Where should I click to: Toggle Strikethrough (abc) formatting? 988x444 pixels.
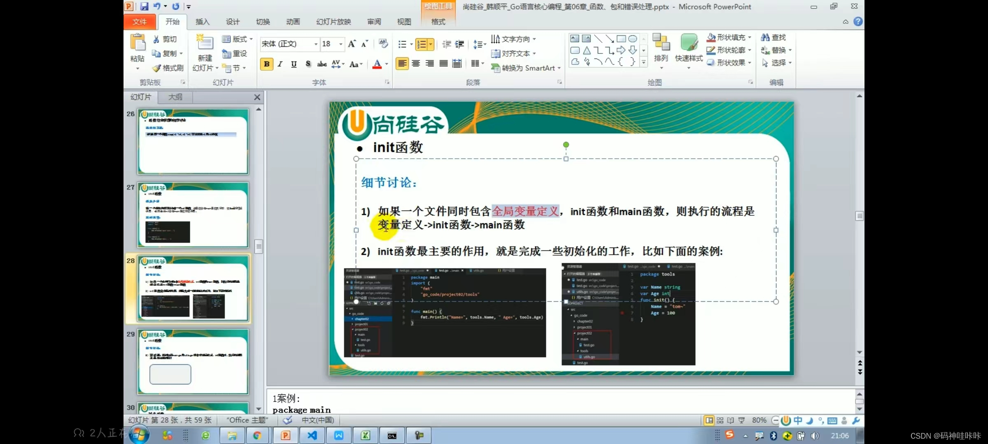click(x=322, y=64)
